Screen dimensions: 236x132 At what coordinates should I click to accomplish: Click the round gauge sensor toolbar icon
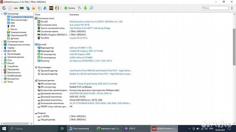coord(57,8)
